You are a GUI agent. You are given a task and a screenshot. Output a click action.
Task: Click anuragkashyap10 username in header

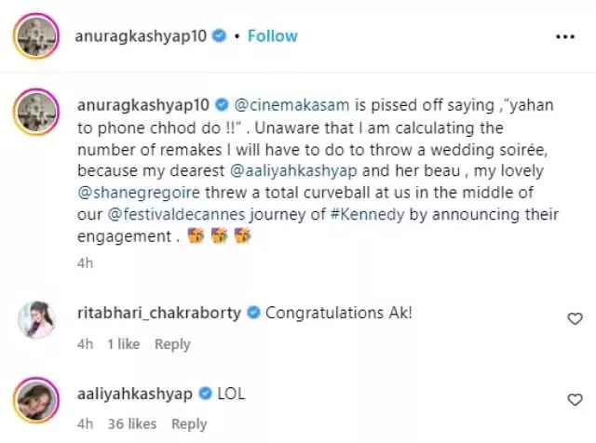pyautogui.click(x=142, y=36)
